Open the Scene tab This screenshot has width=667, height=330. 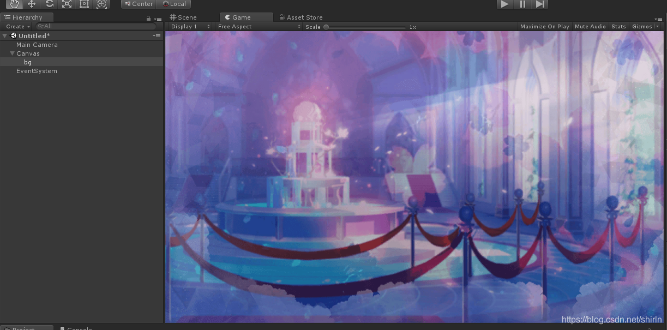pyautogui.click(x=184, y=17)
